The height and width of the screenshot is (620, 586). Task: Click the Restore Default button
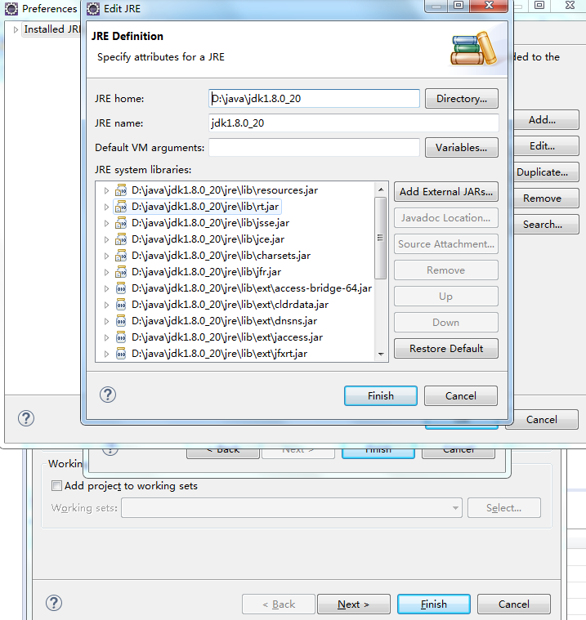446,348
